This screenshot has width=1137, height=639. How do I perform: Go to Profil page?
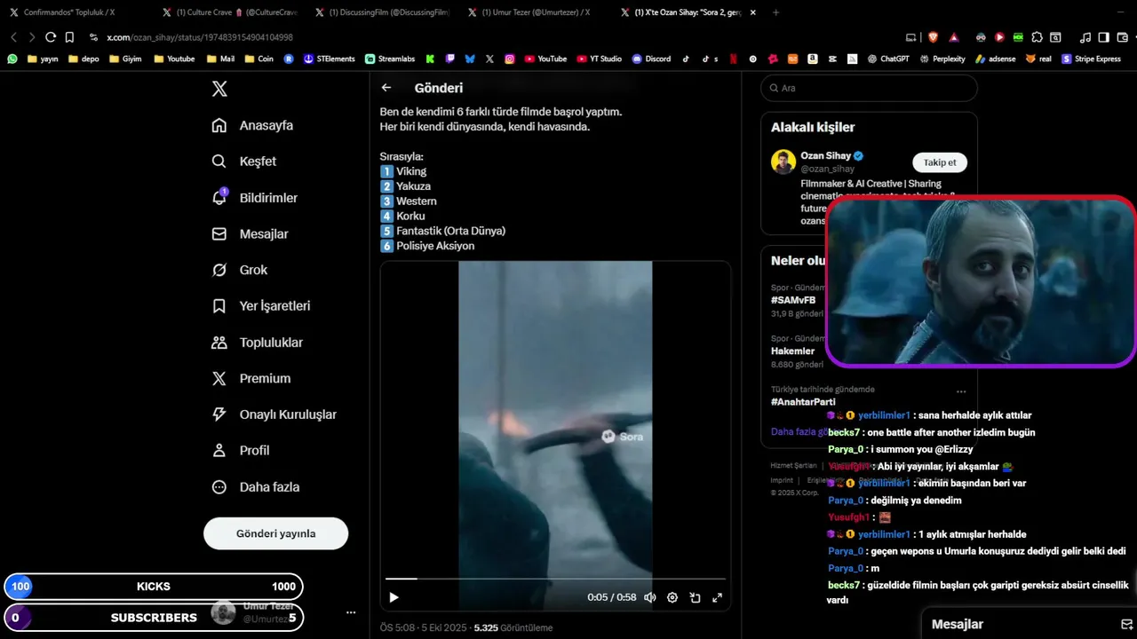[x=241, y=451]
